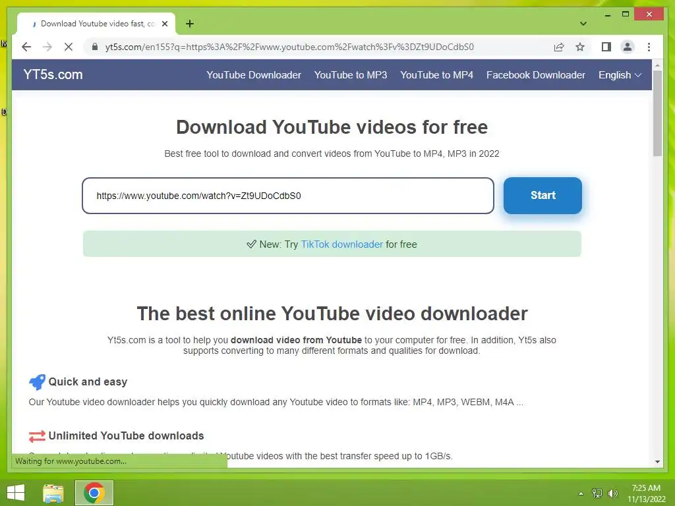Click the YouTube URL input field
675x506 pixels.
(x=288, y=196)
